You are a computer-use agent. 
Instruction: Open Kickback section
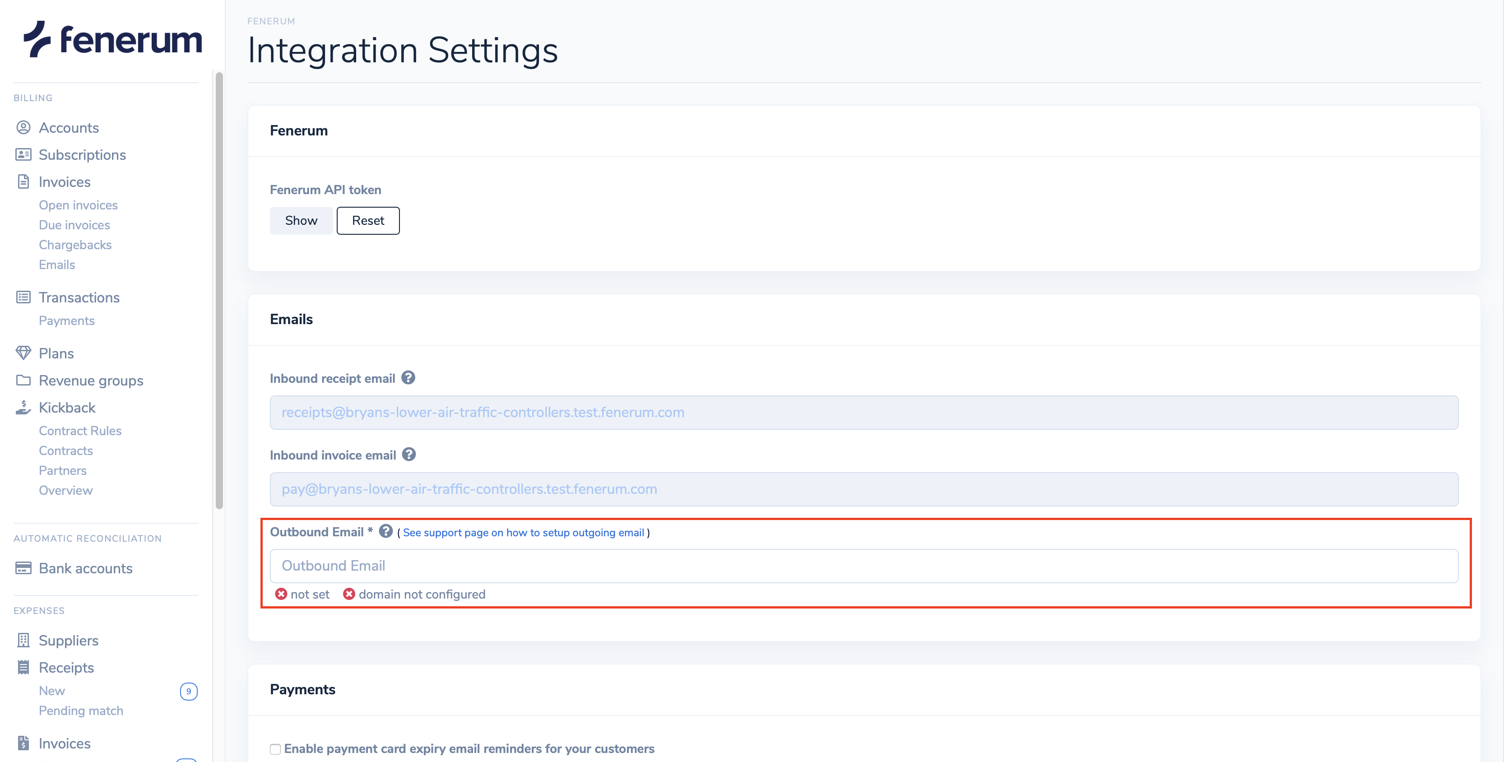pos(67,408)
